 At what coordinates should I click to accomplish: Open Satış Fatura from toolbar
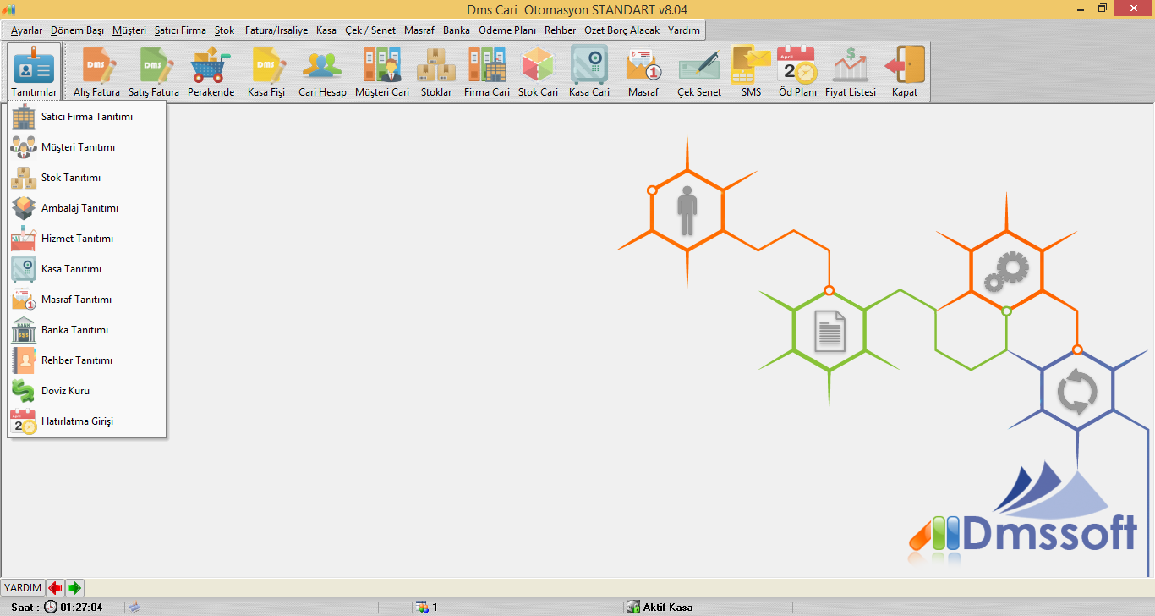(x=153, y=72)
